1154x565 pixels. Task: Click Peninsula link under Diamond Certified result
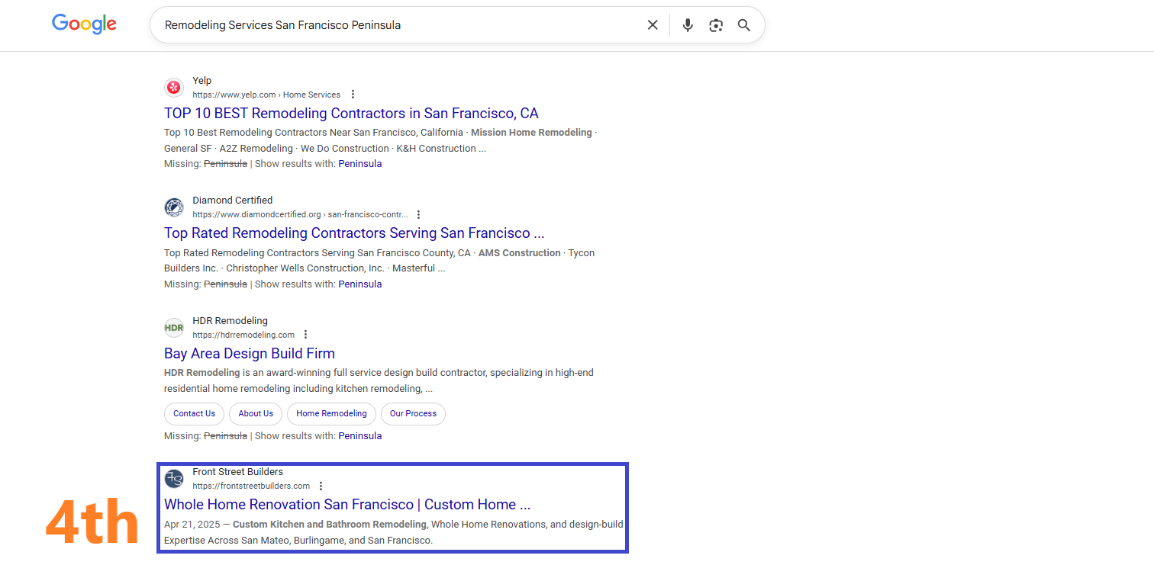click(x=360, y=284)
